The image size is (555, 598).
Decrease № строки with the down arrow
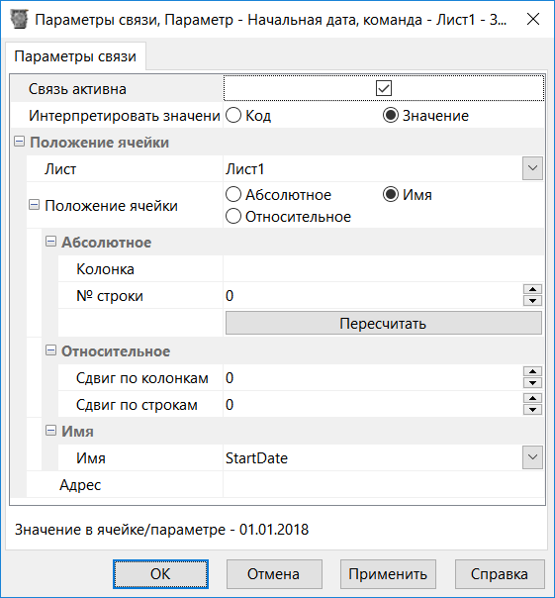pyautogui.click(x=532, y=301)
